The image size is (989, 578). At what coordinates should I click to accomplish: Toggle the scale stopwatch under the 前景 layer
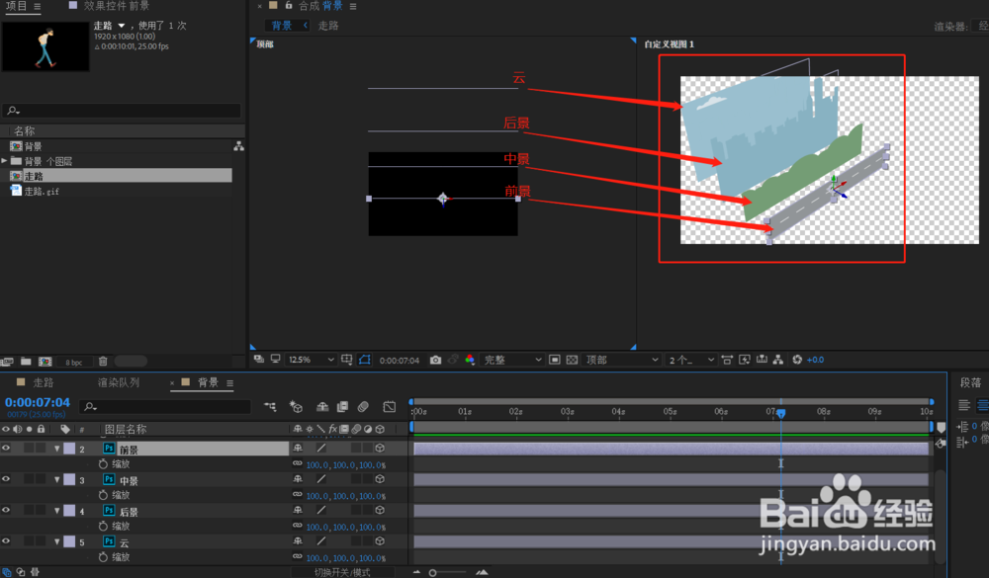pyautogui.click(x=104, y=464)
